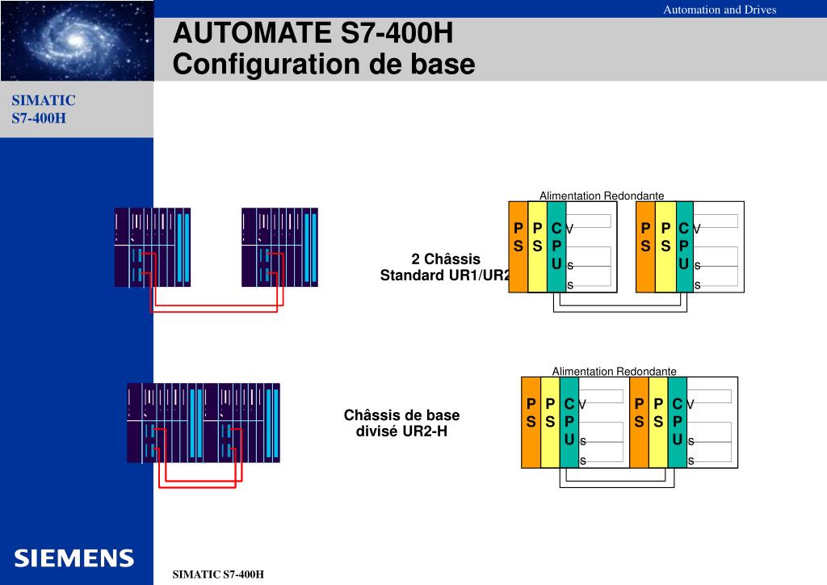Select the blue 'SIMATIC S7-400H' sidebar label
The height and width of the screenshot is (585, 827).
[44, 109]
